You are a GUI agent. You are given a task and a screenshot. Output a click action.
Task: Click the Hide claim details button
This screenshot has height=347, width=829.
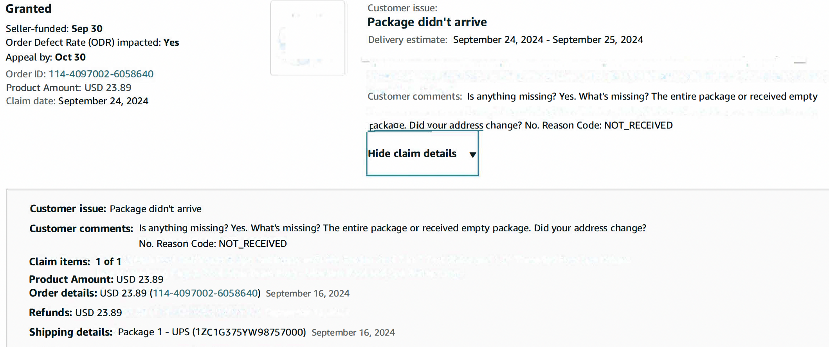click(x=422, y=154)
